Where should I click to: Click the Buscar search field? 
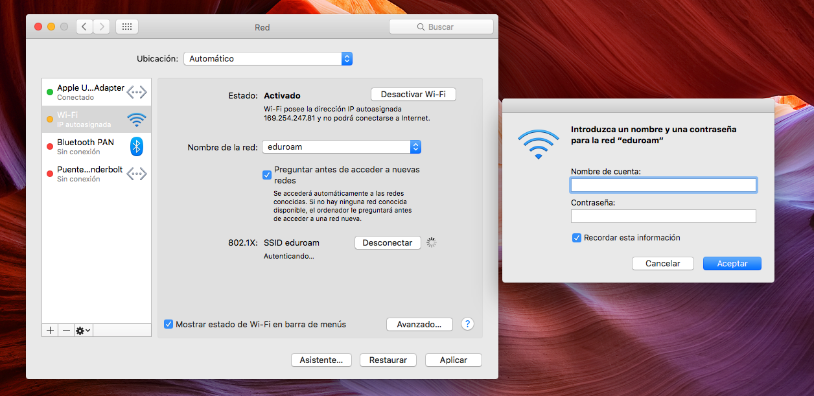click(x=441, y=27)
